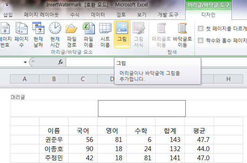Click the 그림 (Picture) button
Viewport: 247px width, 163px height.
122,35
